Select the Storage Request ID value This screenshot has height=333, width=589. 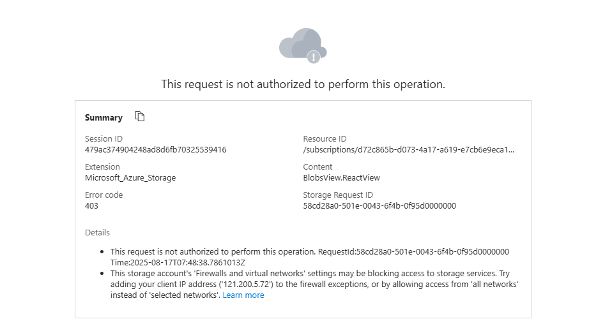click(379, 206)
